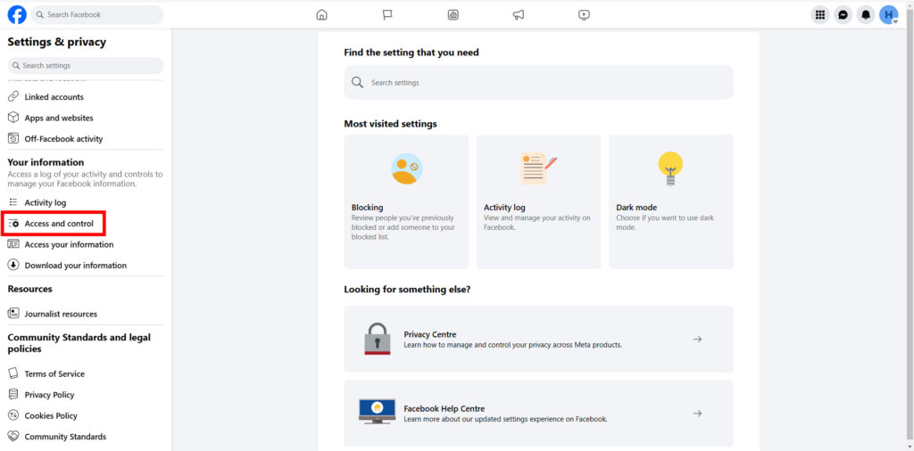Click the Dark mode lightbulb illustration
The height and width of the screenshot is (451, 914).
(670, 168)
